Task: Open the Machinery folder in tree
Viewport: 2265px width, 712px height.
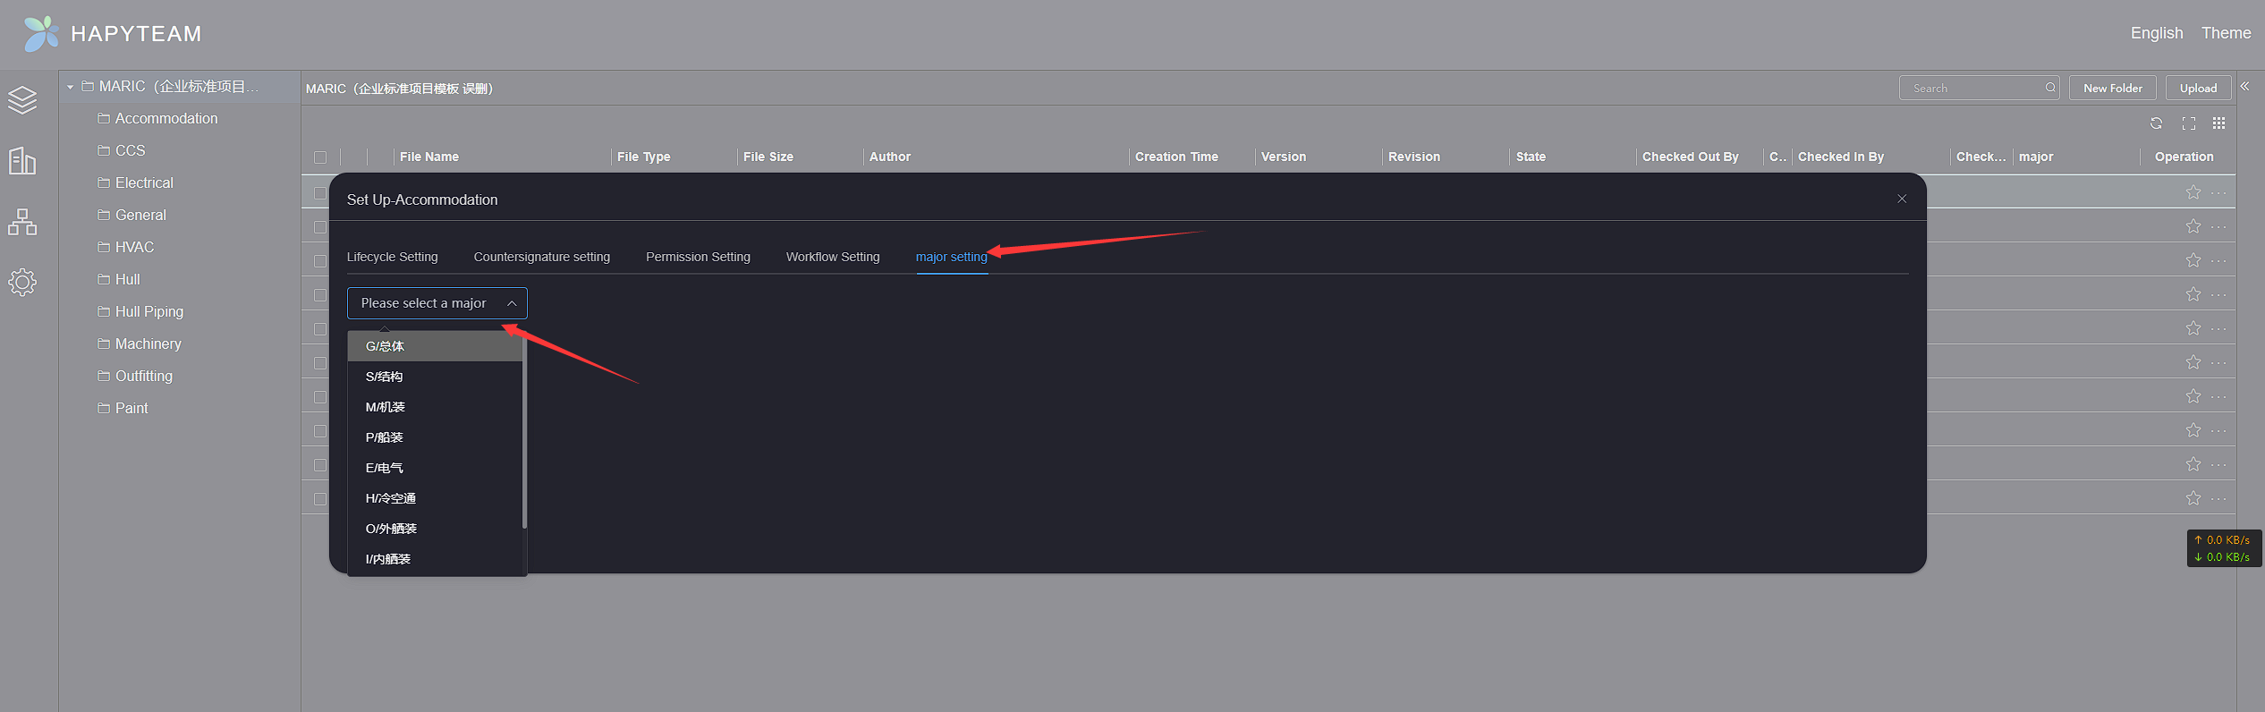Action: 148,343
